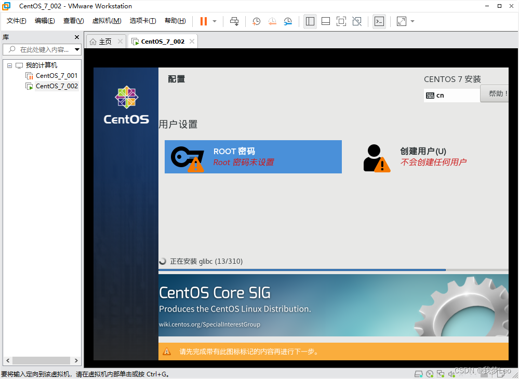Click the stretch guest display icon
The image size is (519, 379).
click(x=402, y=21)
